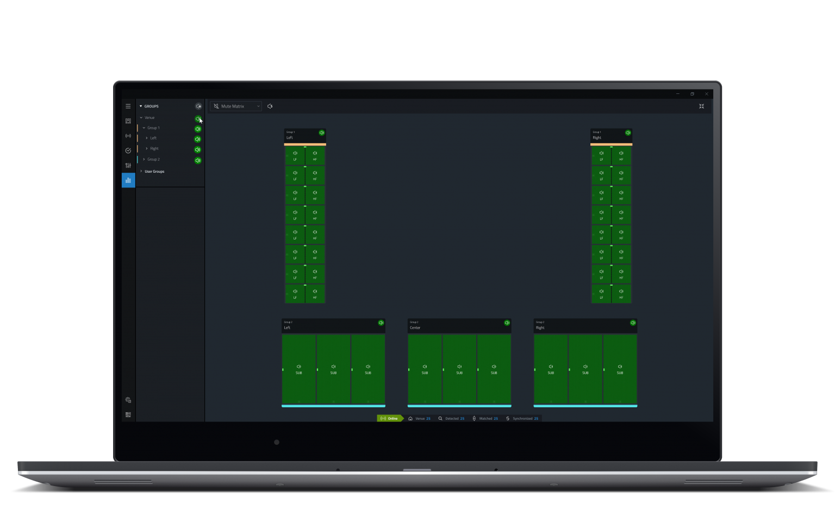Click the highlighted equalizer sidebar icon
This screenshot has width=835, height=511.
(x=128, y=180)
